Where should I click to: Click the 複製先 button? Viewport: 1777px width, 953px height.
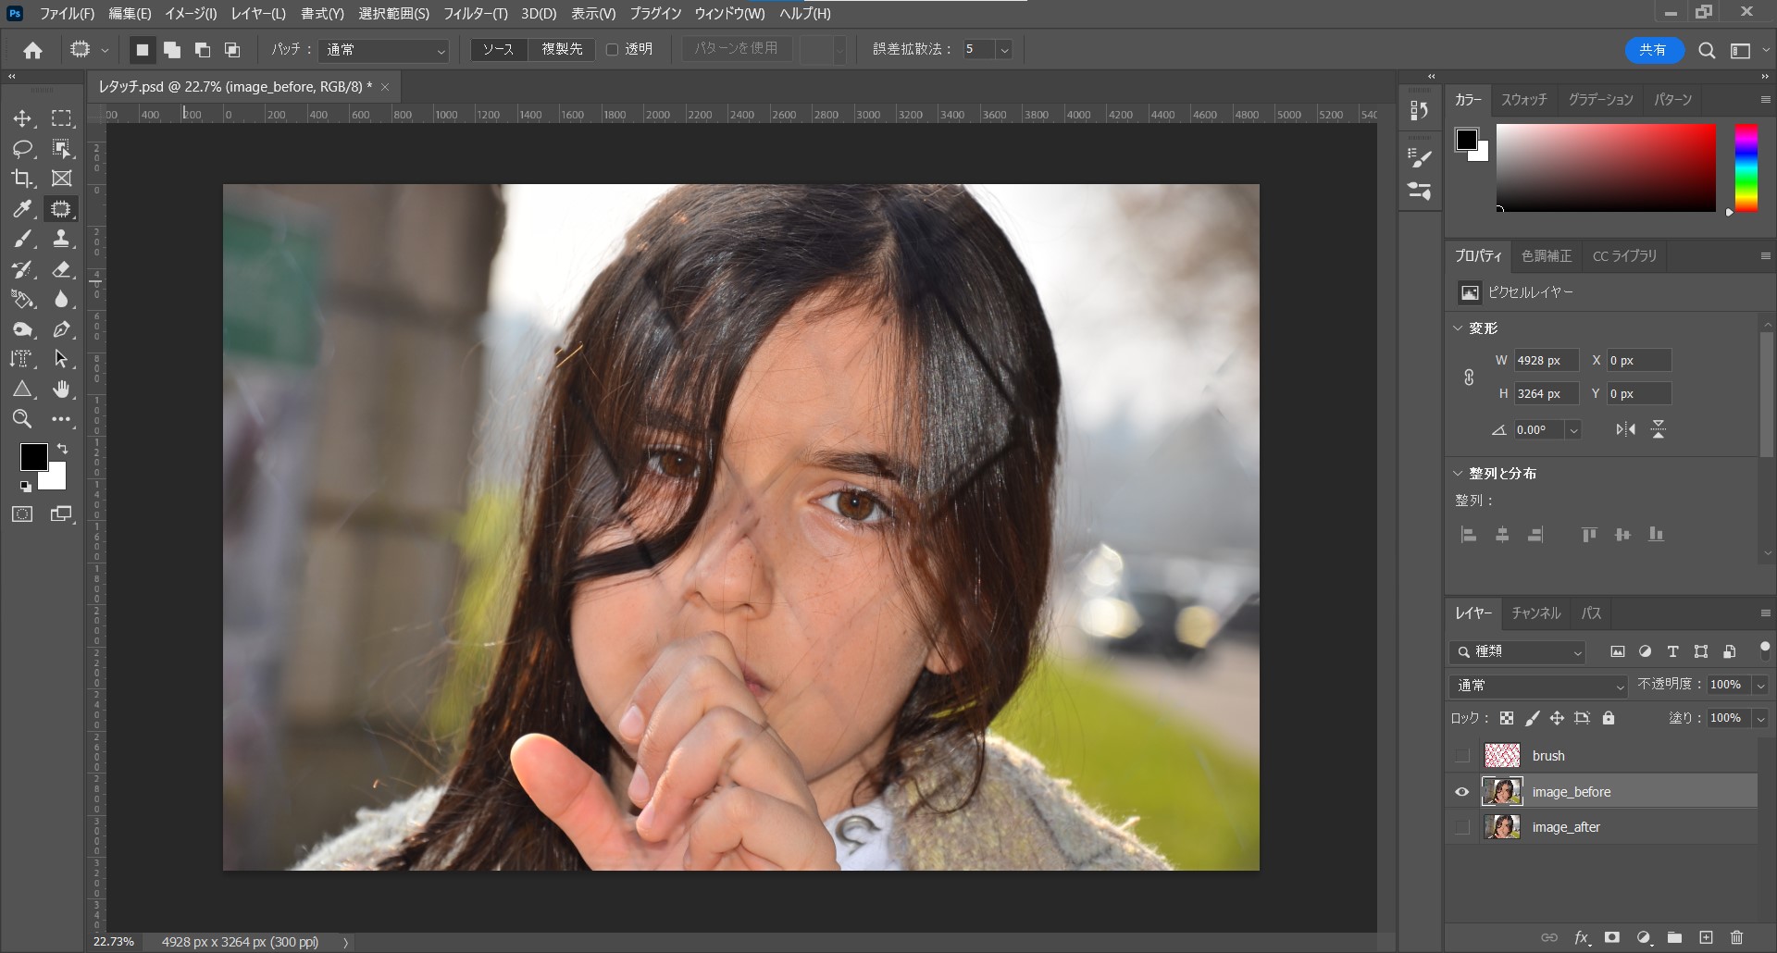pos(562,50)
